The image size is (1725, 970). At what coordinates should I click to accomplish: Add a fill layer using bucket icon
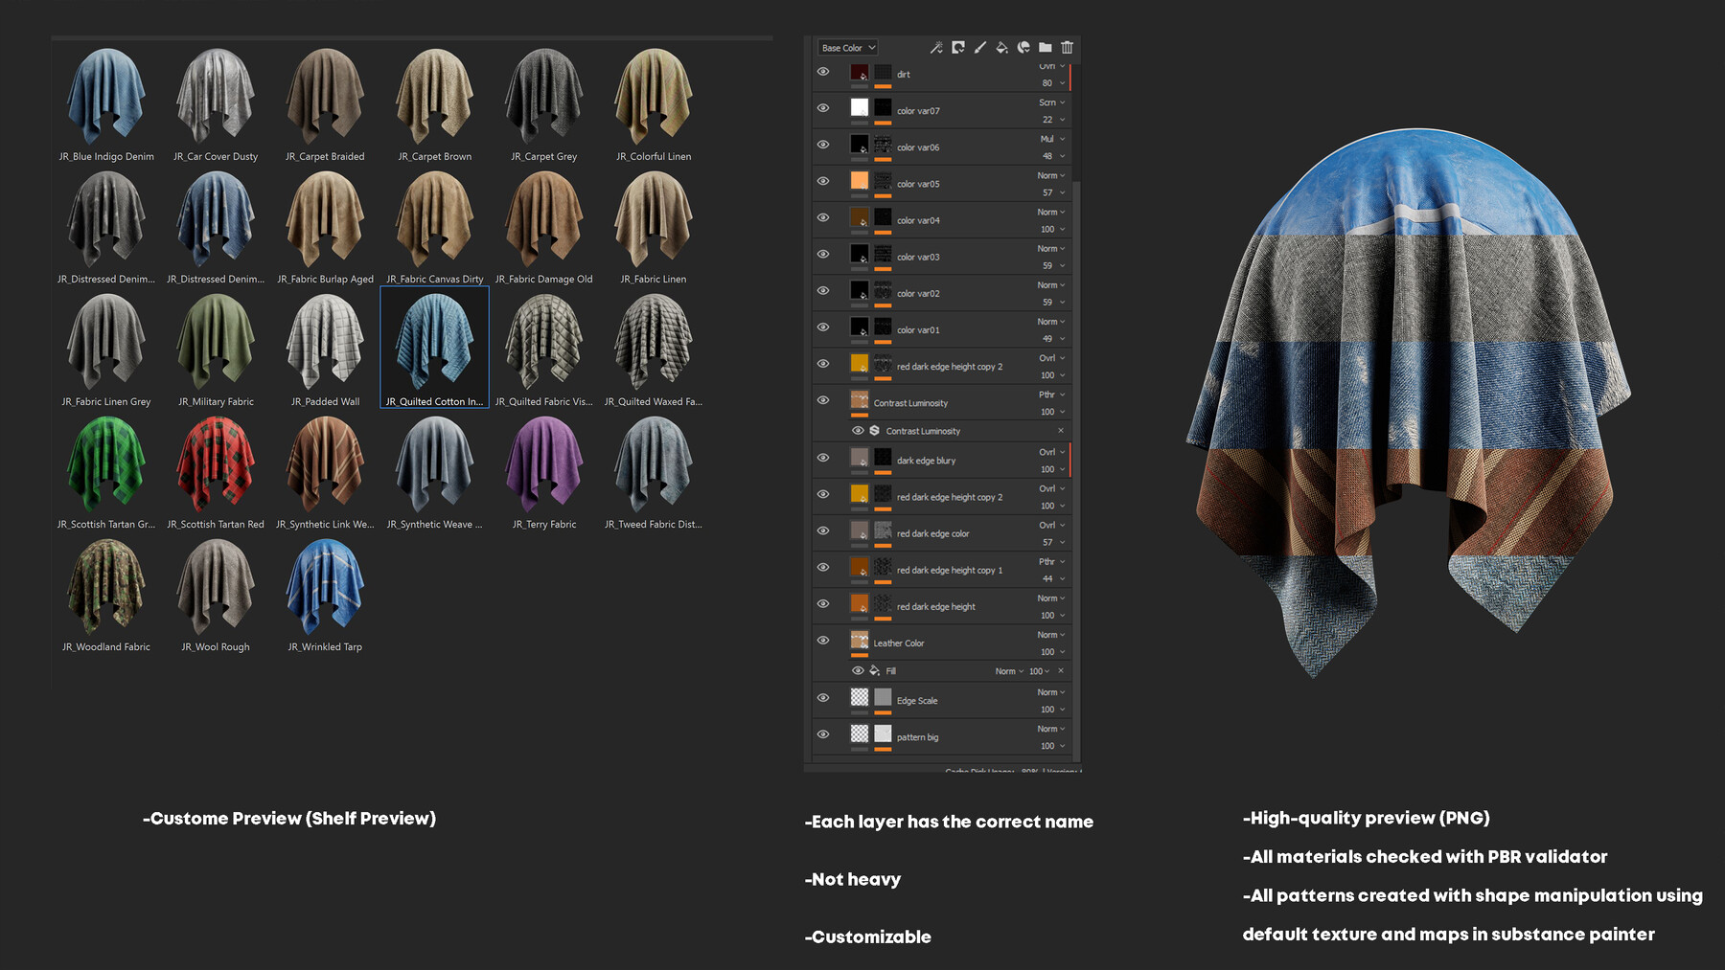(1001, 47)
